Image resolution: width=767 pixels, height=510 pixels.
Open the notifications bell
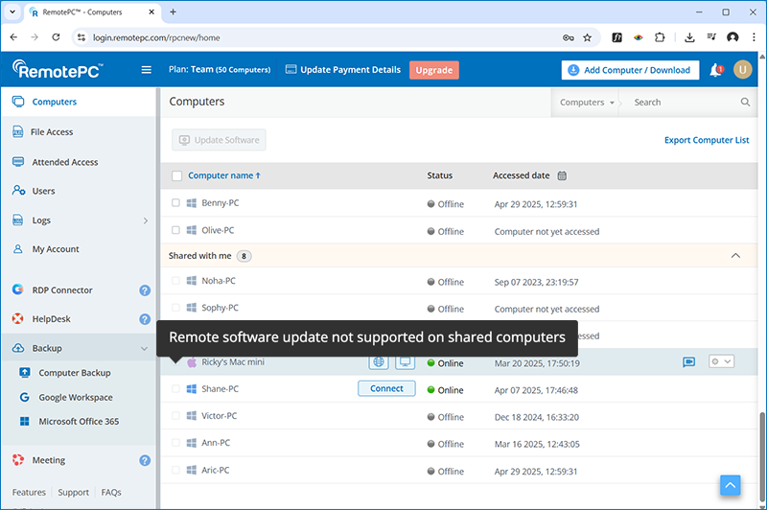click(x=715, y=70)
